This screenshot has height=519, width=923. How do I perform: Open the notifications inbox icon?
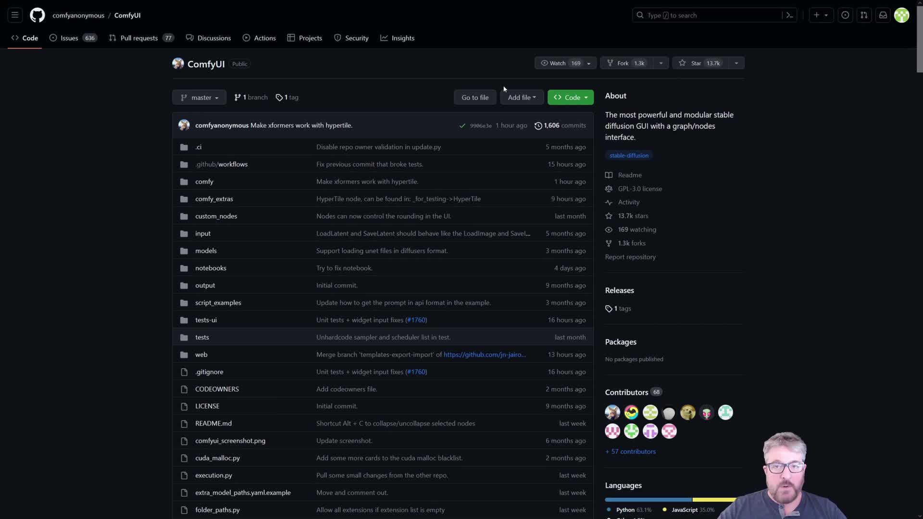click(883, 15)
